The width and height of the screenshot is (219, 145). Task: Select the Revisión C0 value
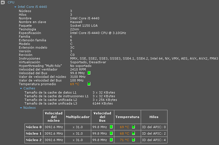(72, 55)
